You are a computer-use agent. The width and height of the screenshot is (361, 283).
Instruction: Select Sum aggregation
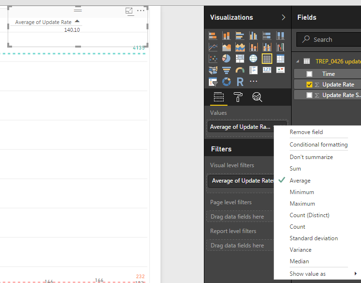click(295, 169)
